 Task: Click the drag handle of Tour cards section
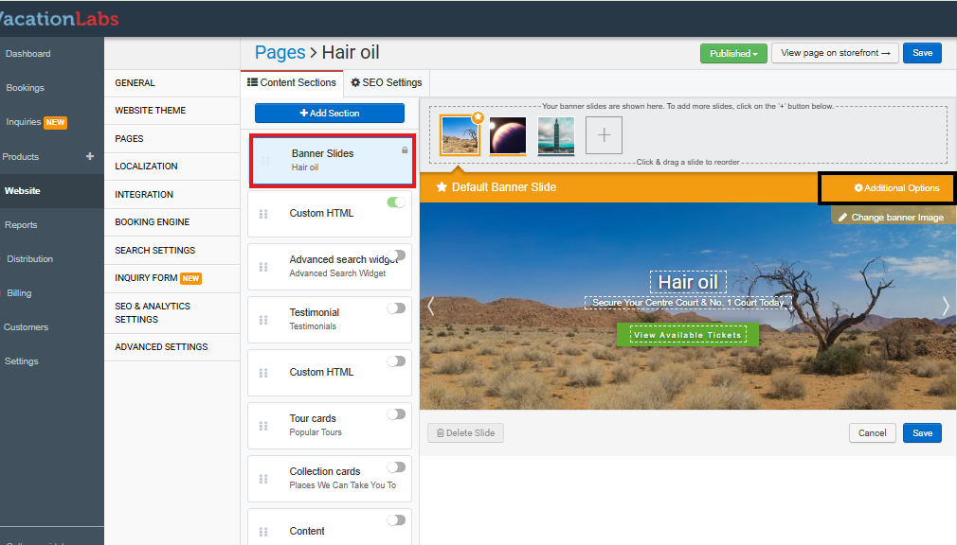(263, 426)
